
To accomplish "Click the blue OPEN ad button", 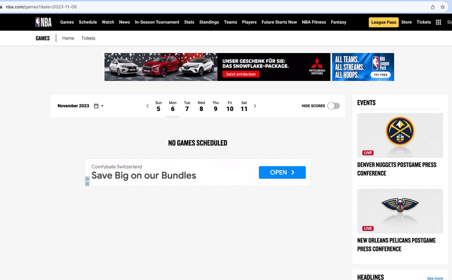I will pos(282,172).
